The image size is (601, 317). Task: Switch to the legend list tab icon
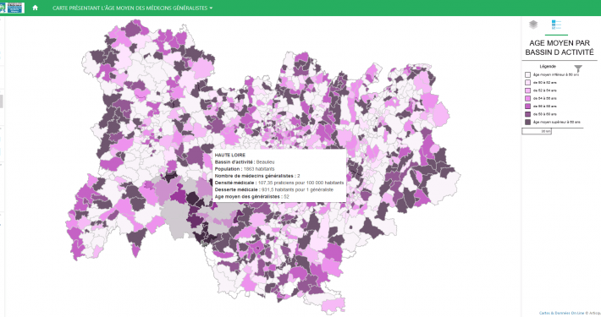coord(556,25)
